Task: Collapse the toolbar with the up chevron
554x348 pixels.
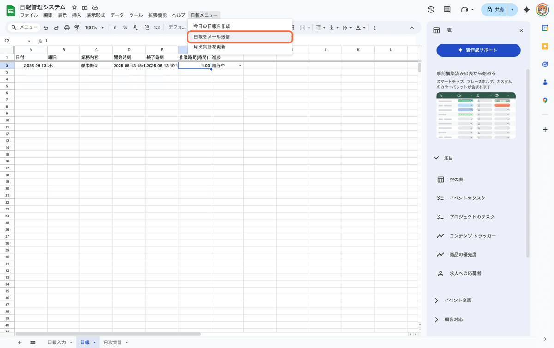Action: pos(412,28)
